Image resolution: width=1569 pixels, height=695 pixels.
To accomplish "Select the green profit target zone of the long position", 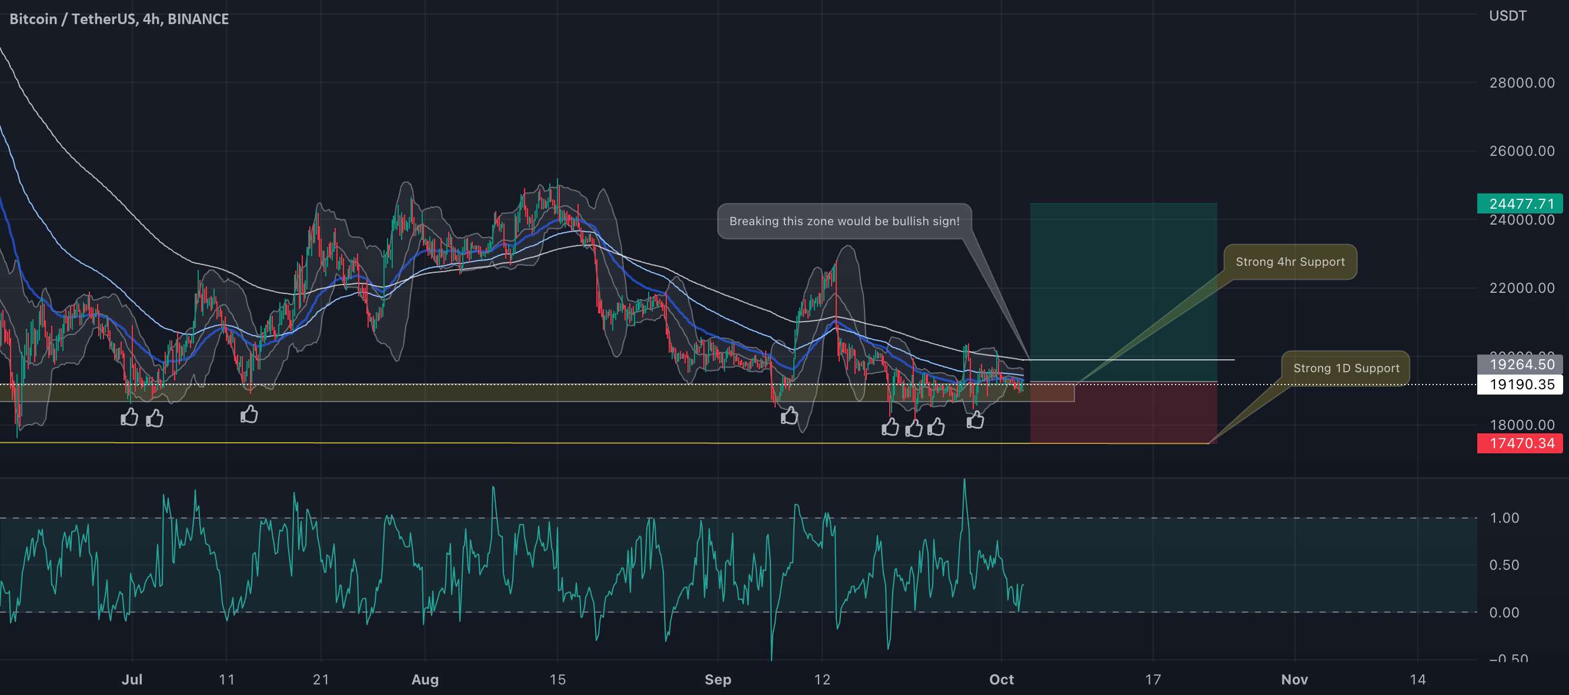I will click(1123, 292).
